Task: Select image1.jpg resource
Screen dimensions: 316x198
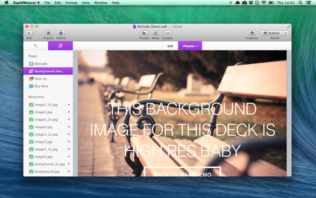Action: coord(48,112)
